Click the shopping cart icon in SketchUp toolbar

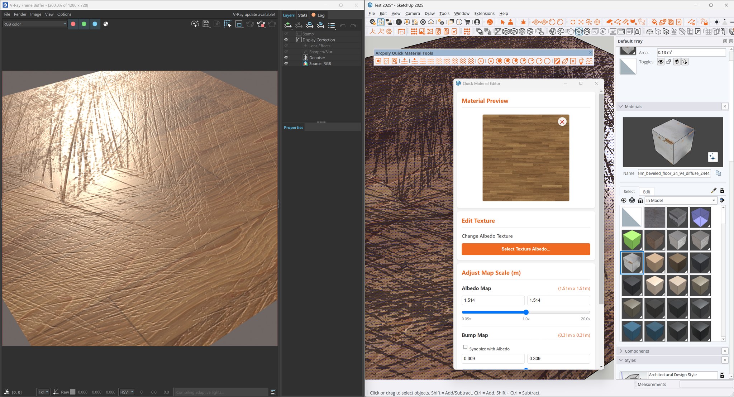click(x=467, y=22)
